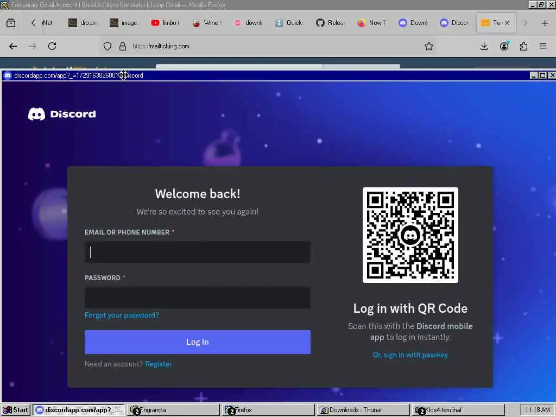Switch to the Discord tab beside the Temp Gmail tab

click(455, 23)
